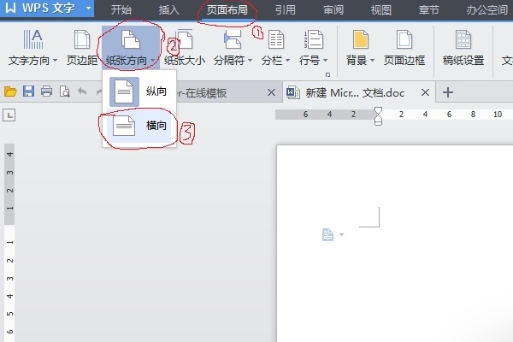Screen dimensions: 513x342
Task: Click the paste options icon in document
Action: [x=327, y=234]
